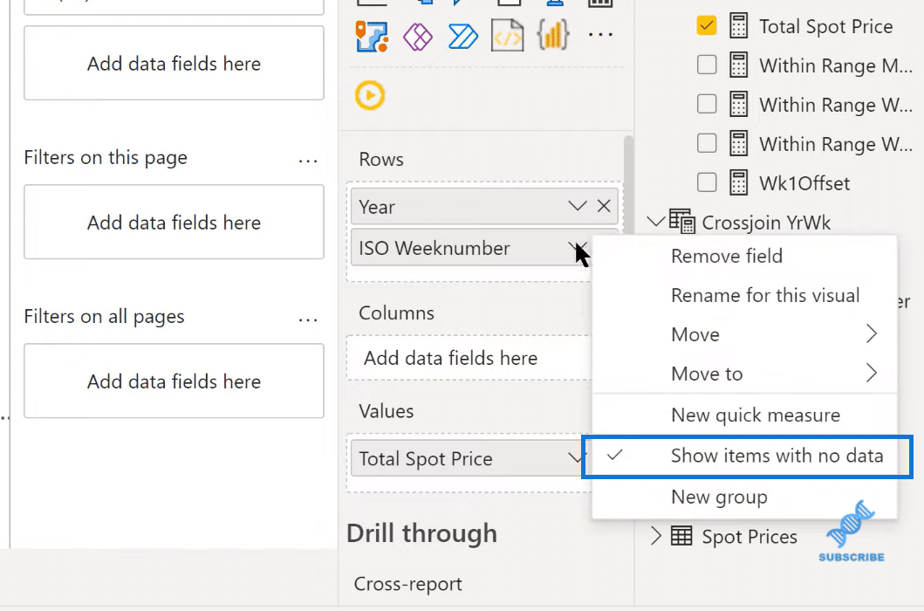Screen dimensions: 924x611
Task: Click the Values section label
Action: (386, 411)
